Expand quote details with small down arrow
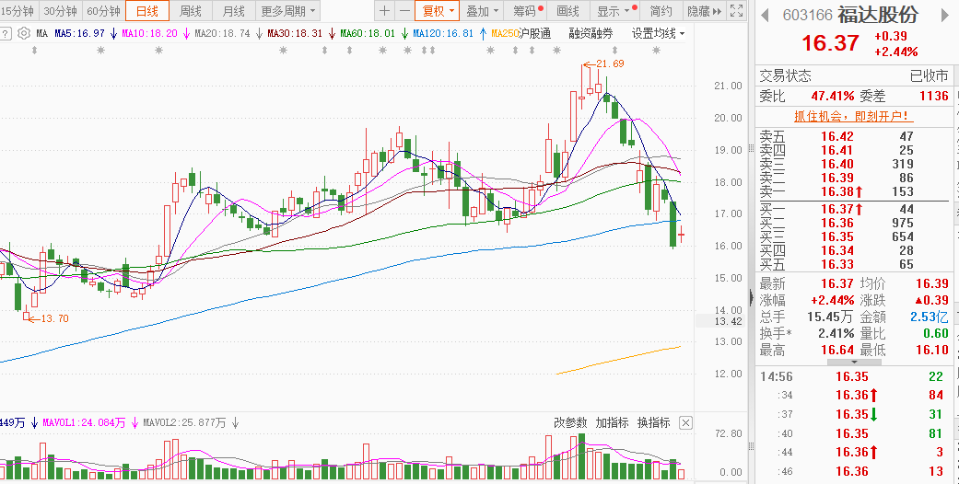This screenshot has width=959, height=484. pyautogui.click(x=854, y=363)
